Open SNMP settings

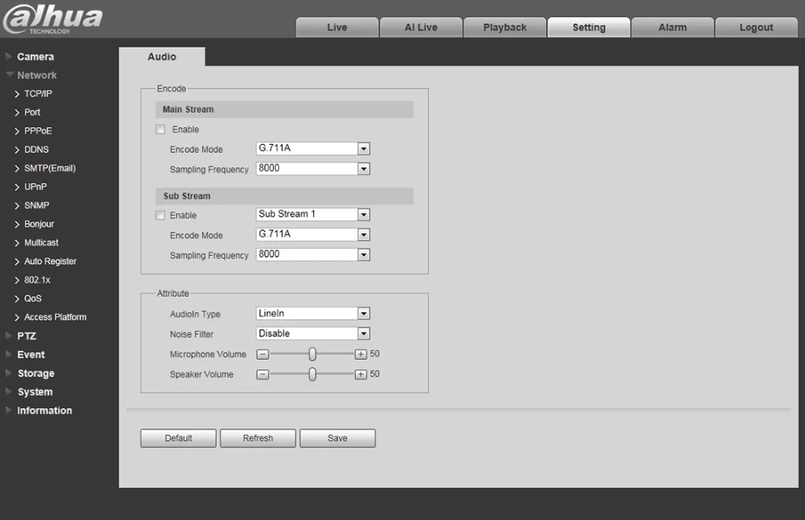pyautogui.click(x=36, y=205)
